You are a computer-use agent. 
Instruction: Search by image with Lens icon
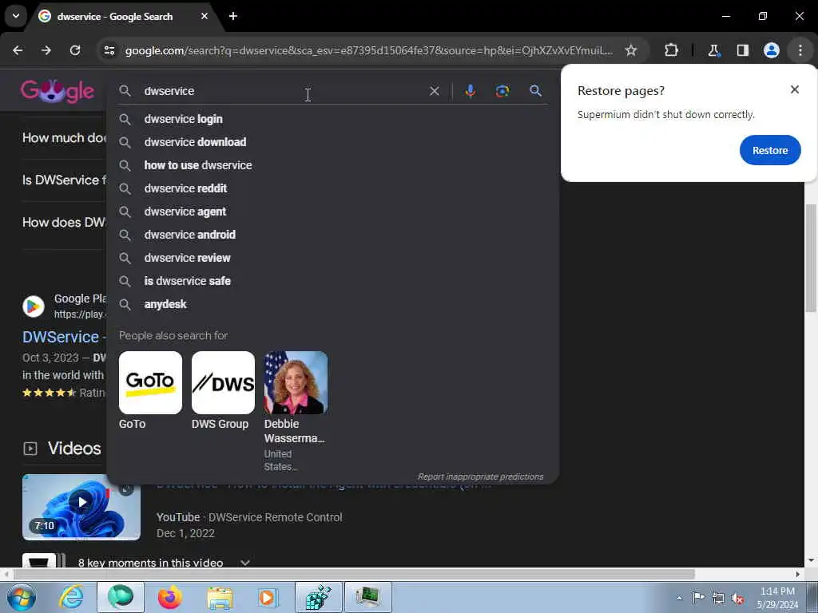pos(502,91)
